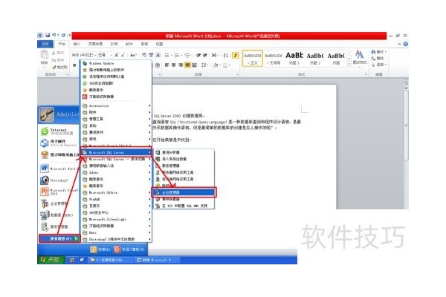Click the show desktop quick launch icon
This screenshot has width=446, height=297.
click(x=82, y=260)
